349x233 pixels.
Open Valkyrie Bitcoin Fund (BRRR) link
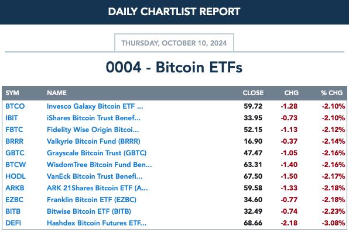(x=94, y=141)
